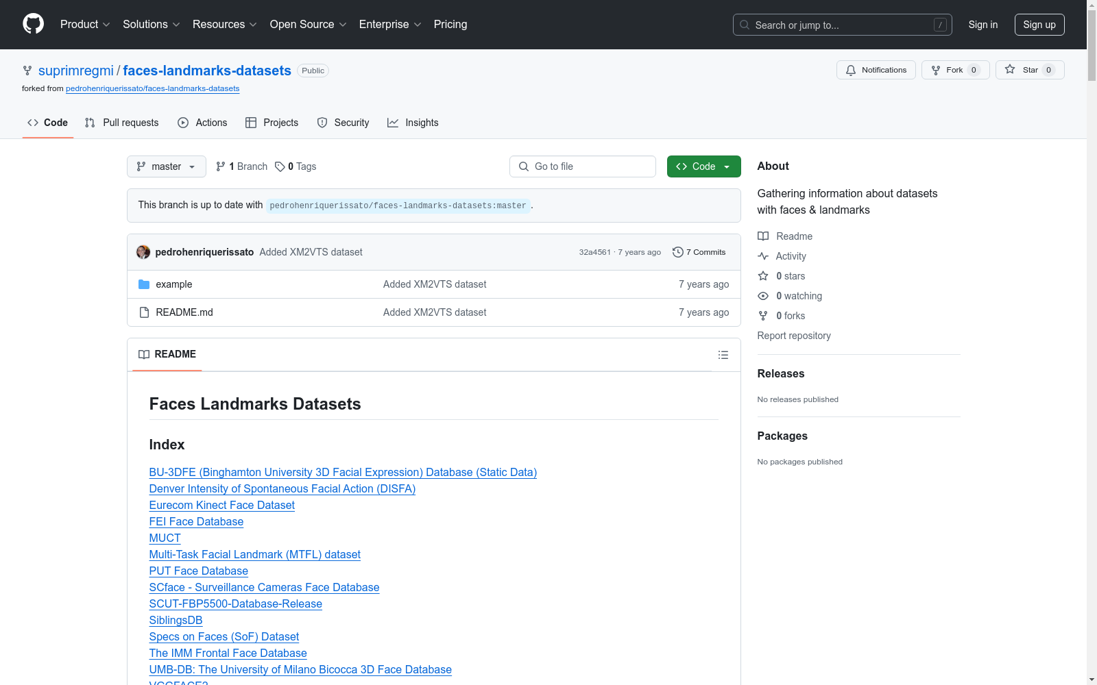The image size is (1097, 685).
Task: Open commit hash 32a4561
Action: pyautogui.click(x=594, y=252)
